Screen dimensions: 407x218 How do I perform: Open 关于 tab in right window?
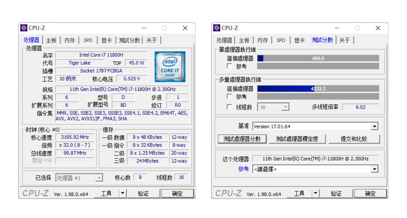pos(345,40)
